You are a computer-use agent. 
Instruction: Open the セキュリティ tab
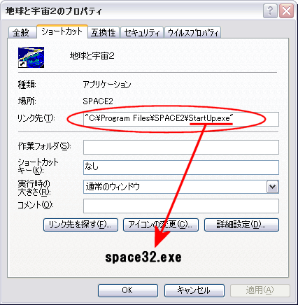[x=142, y=32]
